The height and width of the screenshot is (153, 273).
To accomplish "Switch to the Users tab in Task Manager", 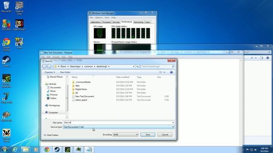I will point(148,22).
